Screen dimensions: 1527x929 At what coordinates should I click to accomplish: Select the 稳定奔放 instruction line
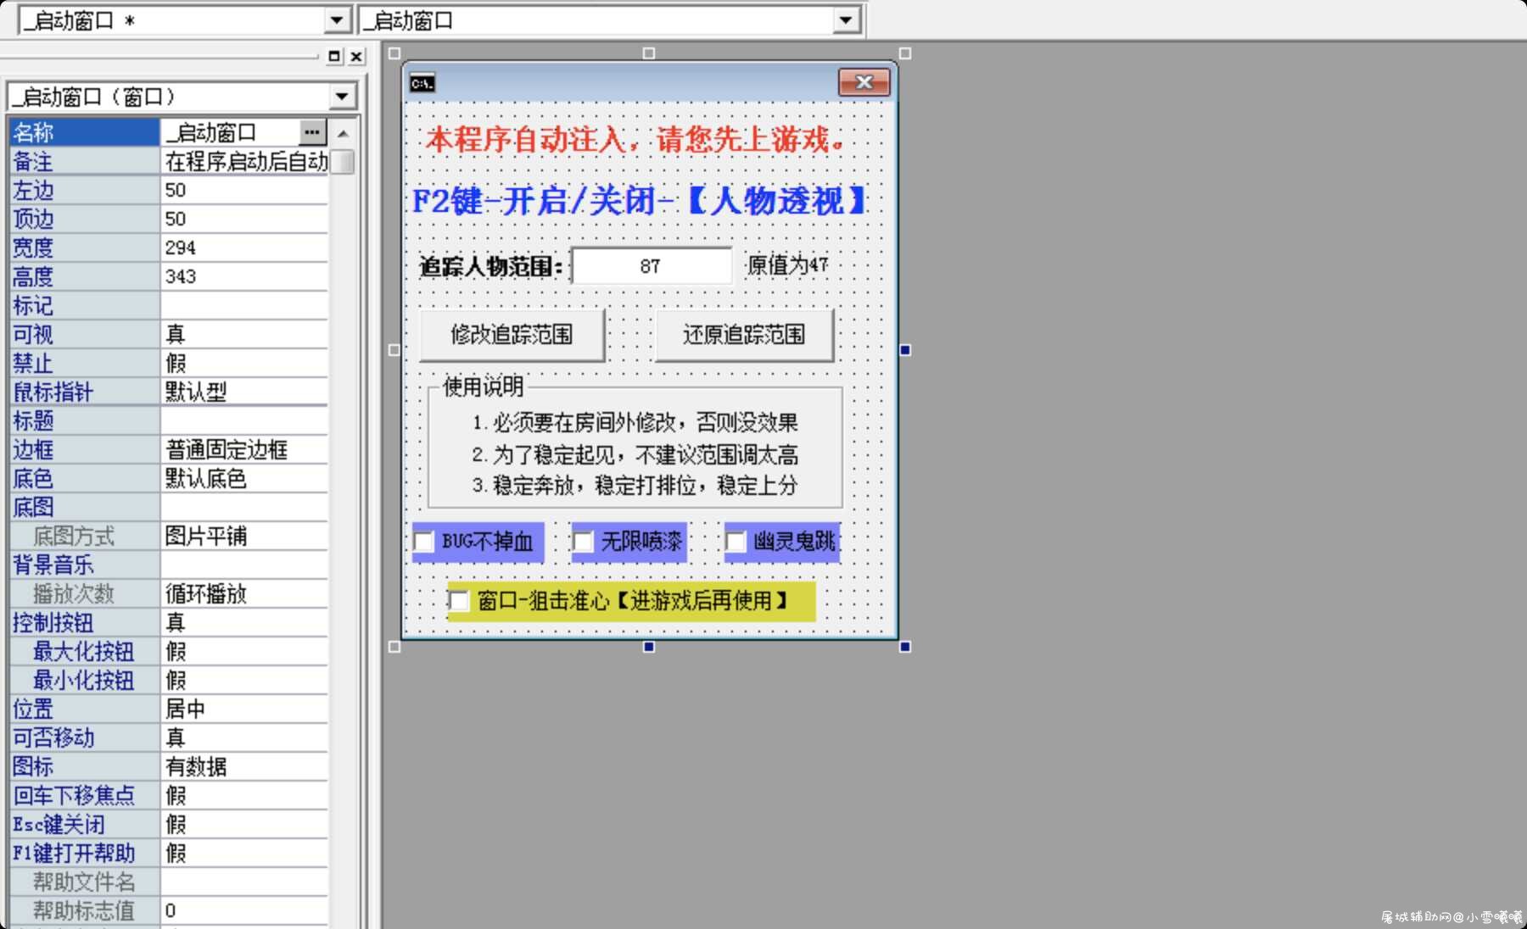click(x=635, y=486)
